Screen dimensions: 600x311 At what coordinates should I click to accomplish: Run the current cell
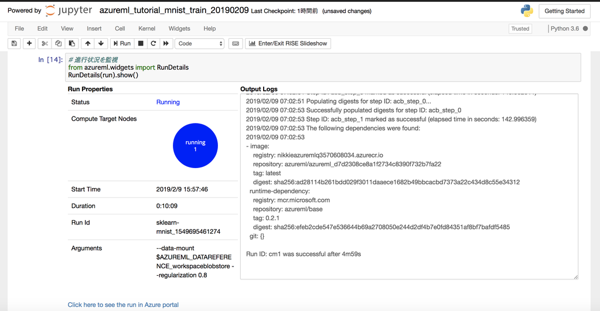[122, 43]
